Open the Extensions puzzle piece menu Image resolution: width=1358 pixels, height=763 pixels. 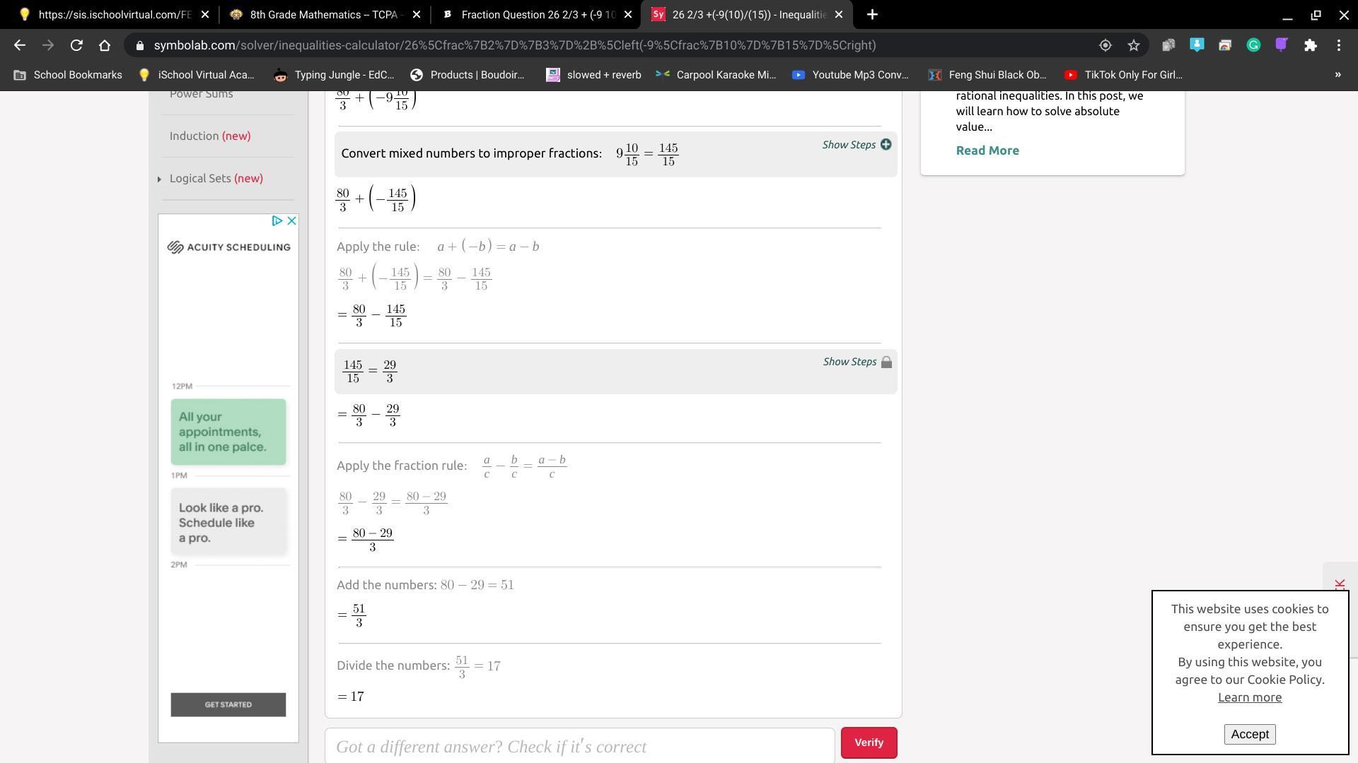point(1311,45)
